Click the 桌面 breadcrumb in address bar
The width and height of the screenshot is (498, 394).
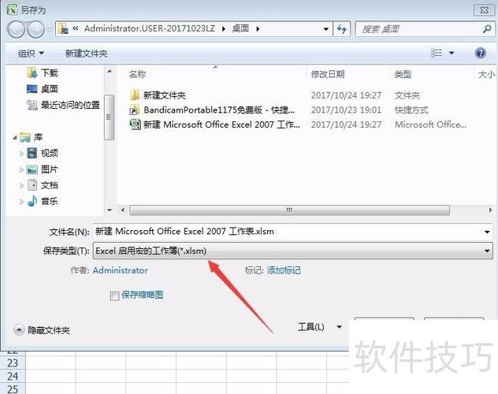tap(240, 28)
